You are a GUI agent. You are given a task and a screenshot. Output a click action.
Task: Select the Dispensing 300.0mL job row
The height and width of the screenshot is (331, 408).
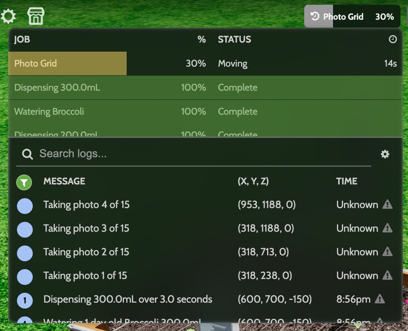pos(205,87)
